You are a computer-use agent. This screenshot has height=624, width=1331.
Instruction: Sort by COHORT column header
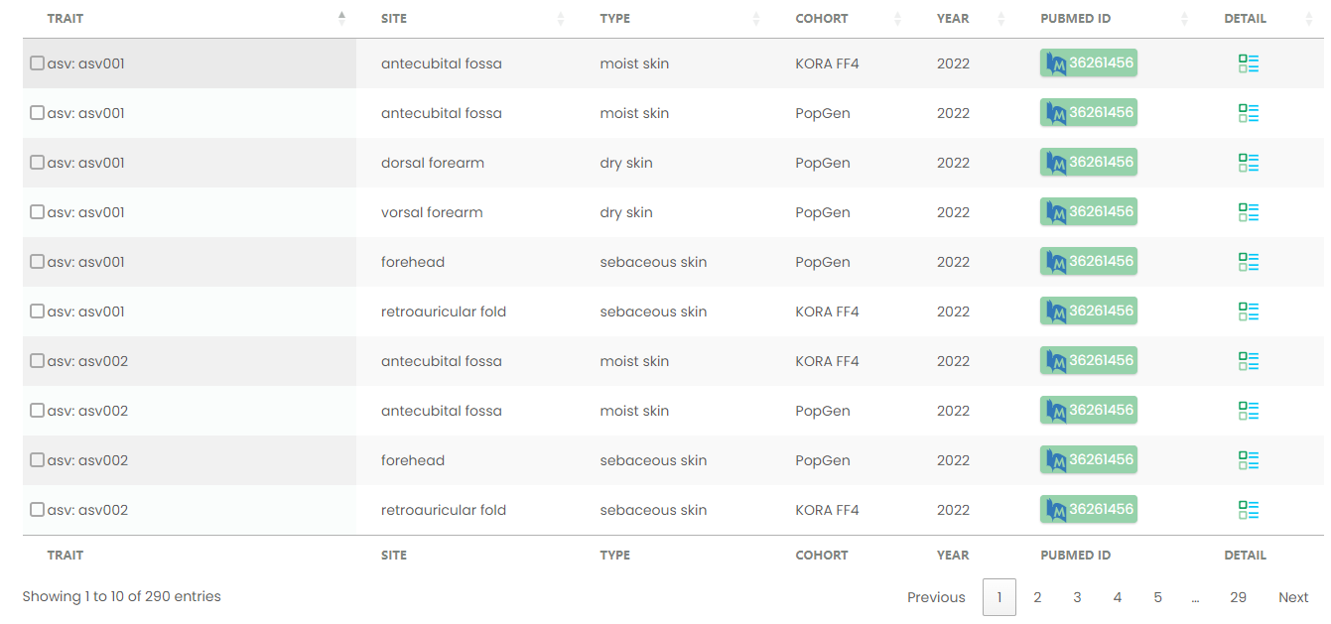(x=822, y=19)
